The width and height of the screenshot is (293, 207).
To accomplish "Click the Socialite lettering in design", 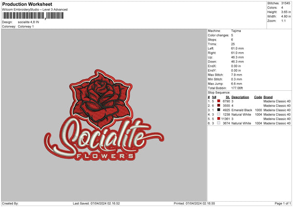I will 104,137.
